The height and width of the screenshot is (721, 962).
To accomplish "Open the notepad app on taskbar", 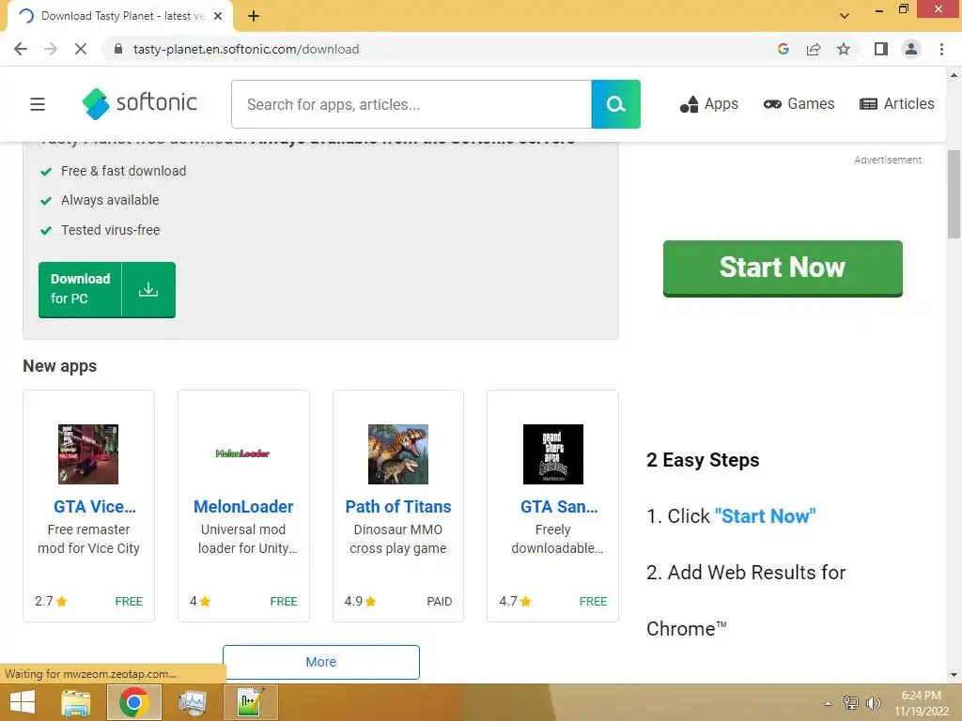I will (251, 702).
